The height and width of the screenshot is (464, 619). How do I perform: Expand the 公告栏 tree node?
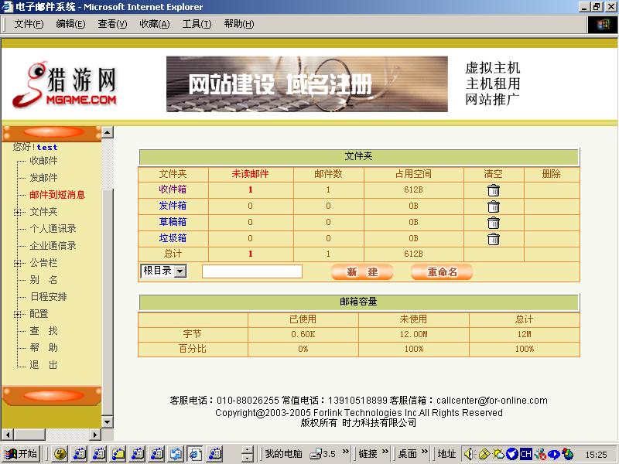point(17,263)
